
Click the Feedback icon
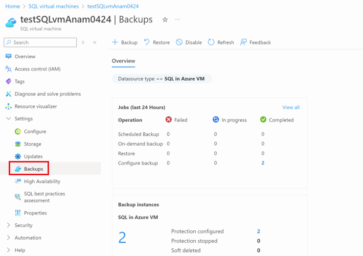pyautogui.click(x=243, y=42)
